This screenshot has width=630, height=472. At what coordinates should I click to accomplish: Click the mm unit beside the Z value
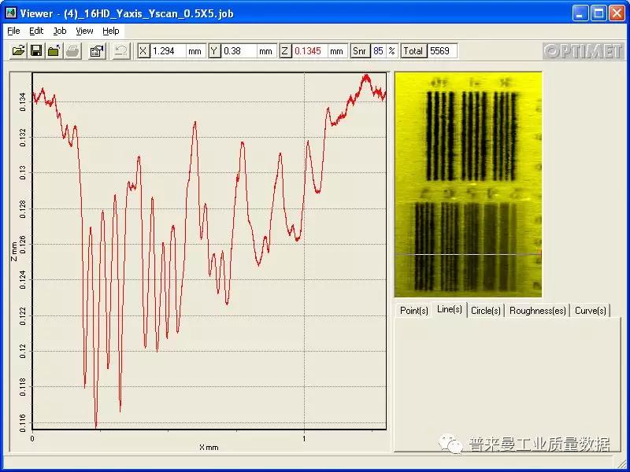336,51
